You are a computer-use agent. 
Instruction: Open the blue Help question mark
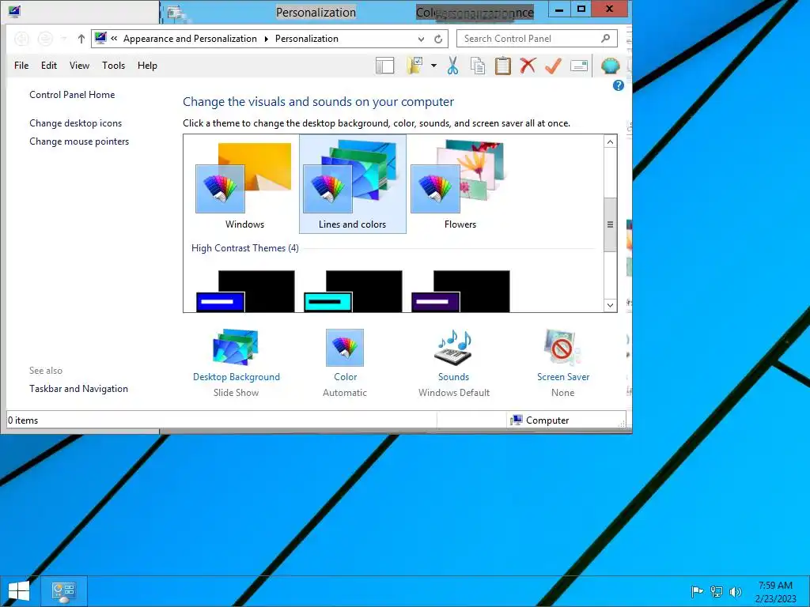[618, 85]
